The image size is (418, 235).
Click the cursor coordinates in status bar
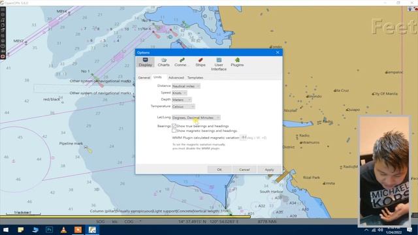[208, 221]
